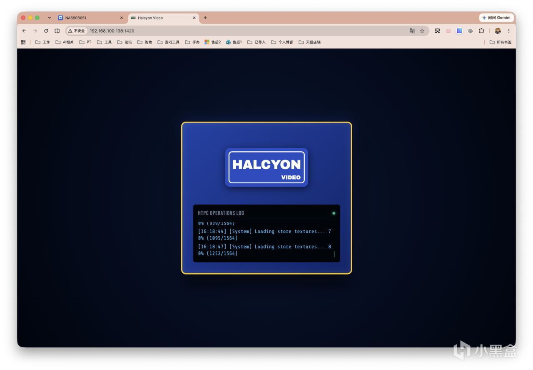This screenshot has width=533, height=370.
Task: Select the Halcyon Video tab
Action: 163,18
